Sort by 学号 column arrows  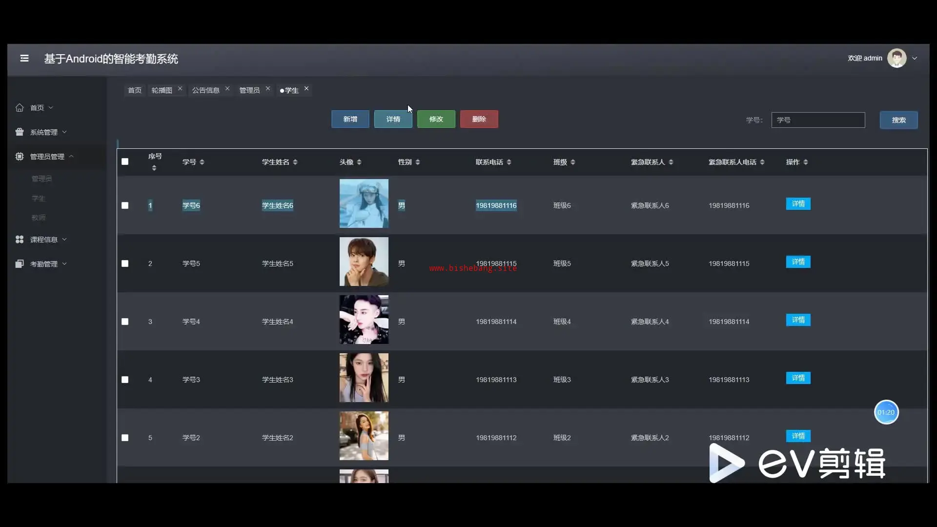[202, 162]
